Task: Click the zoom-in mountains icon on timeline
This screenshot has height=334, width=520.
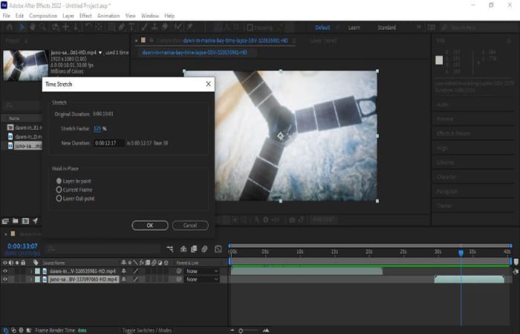Action: (x=266, y=330)
